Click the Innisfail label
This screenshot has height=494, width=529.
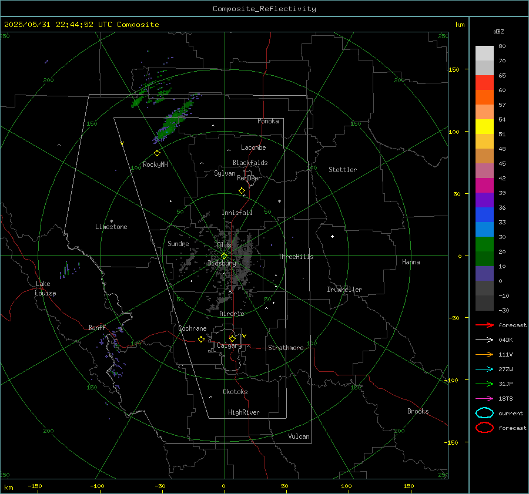click(x=237, y=213)
